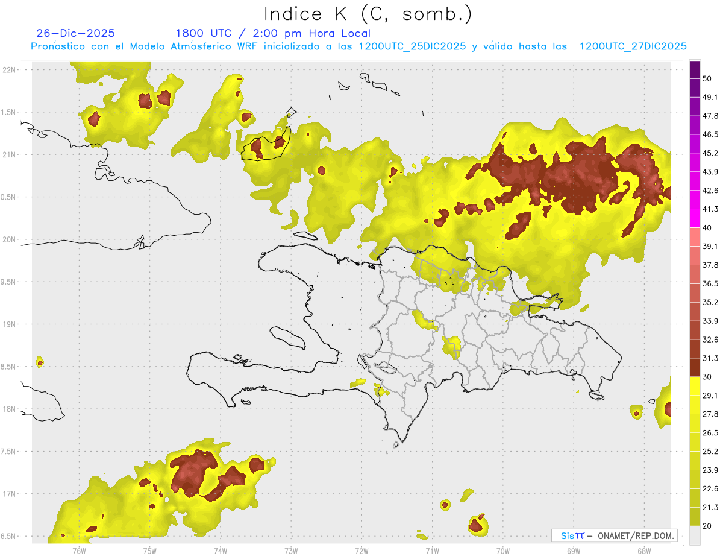Click the colorbar value label '39.1'
The image size is (723, 559).
coord(710,247)
